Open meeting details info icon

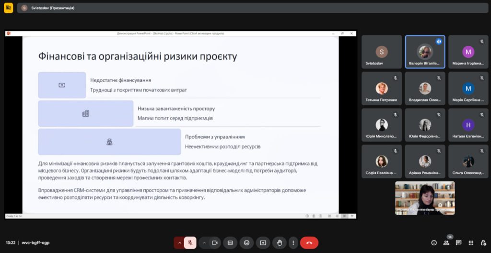point(434,242)
